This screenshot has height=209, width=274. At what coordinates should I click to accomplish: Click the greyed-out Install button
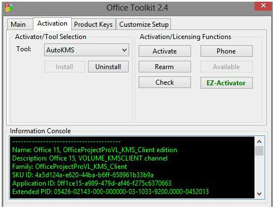65,67
